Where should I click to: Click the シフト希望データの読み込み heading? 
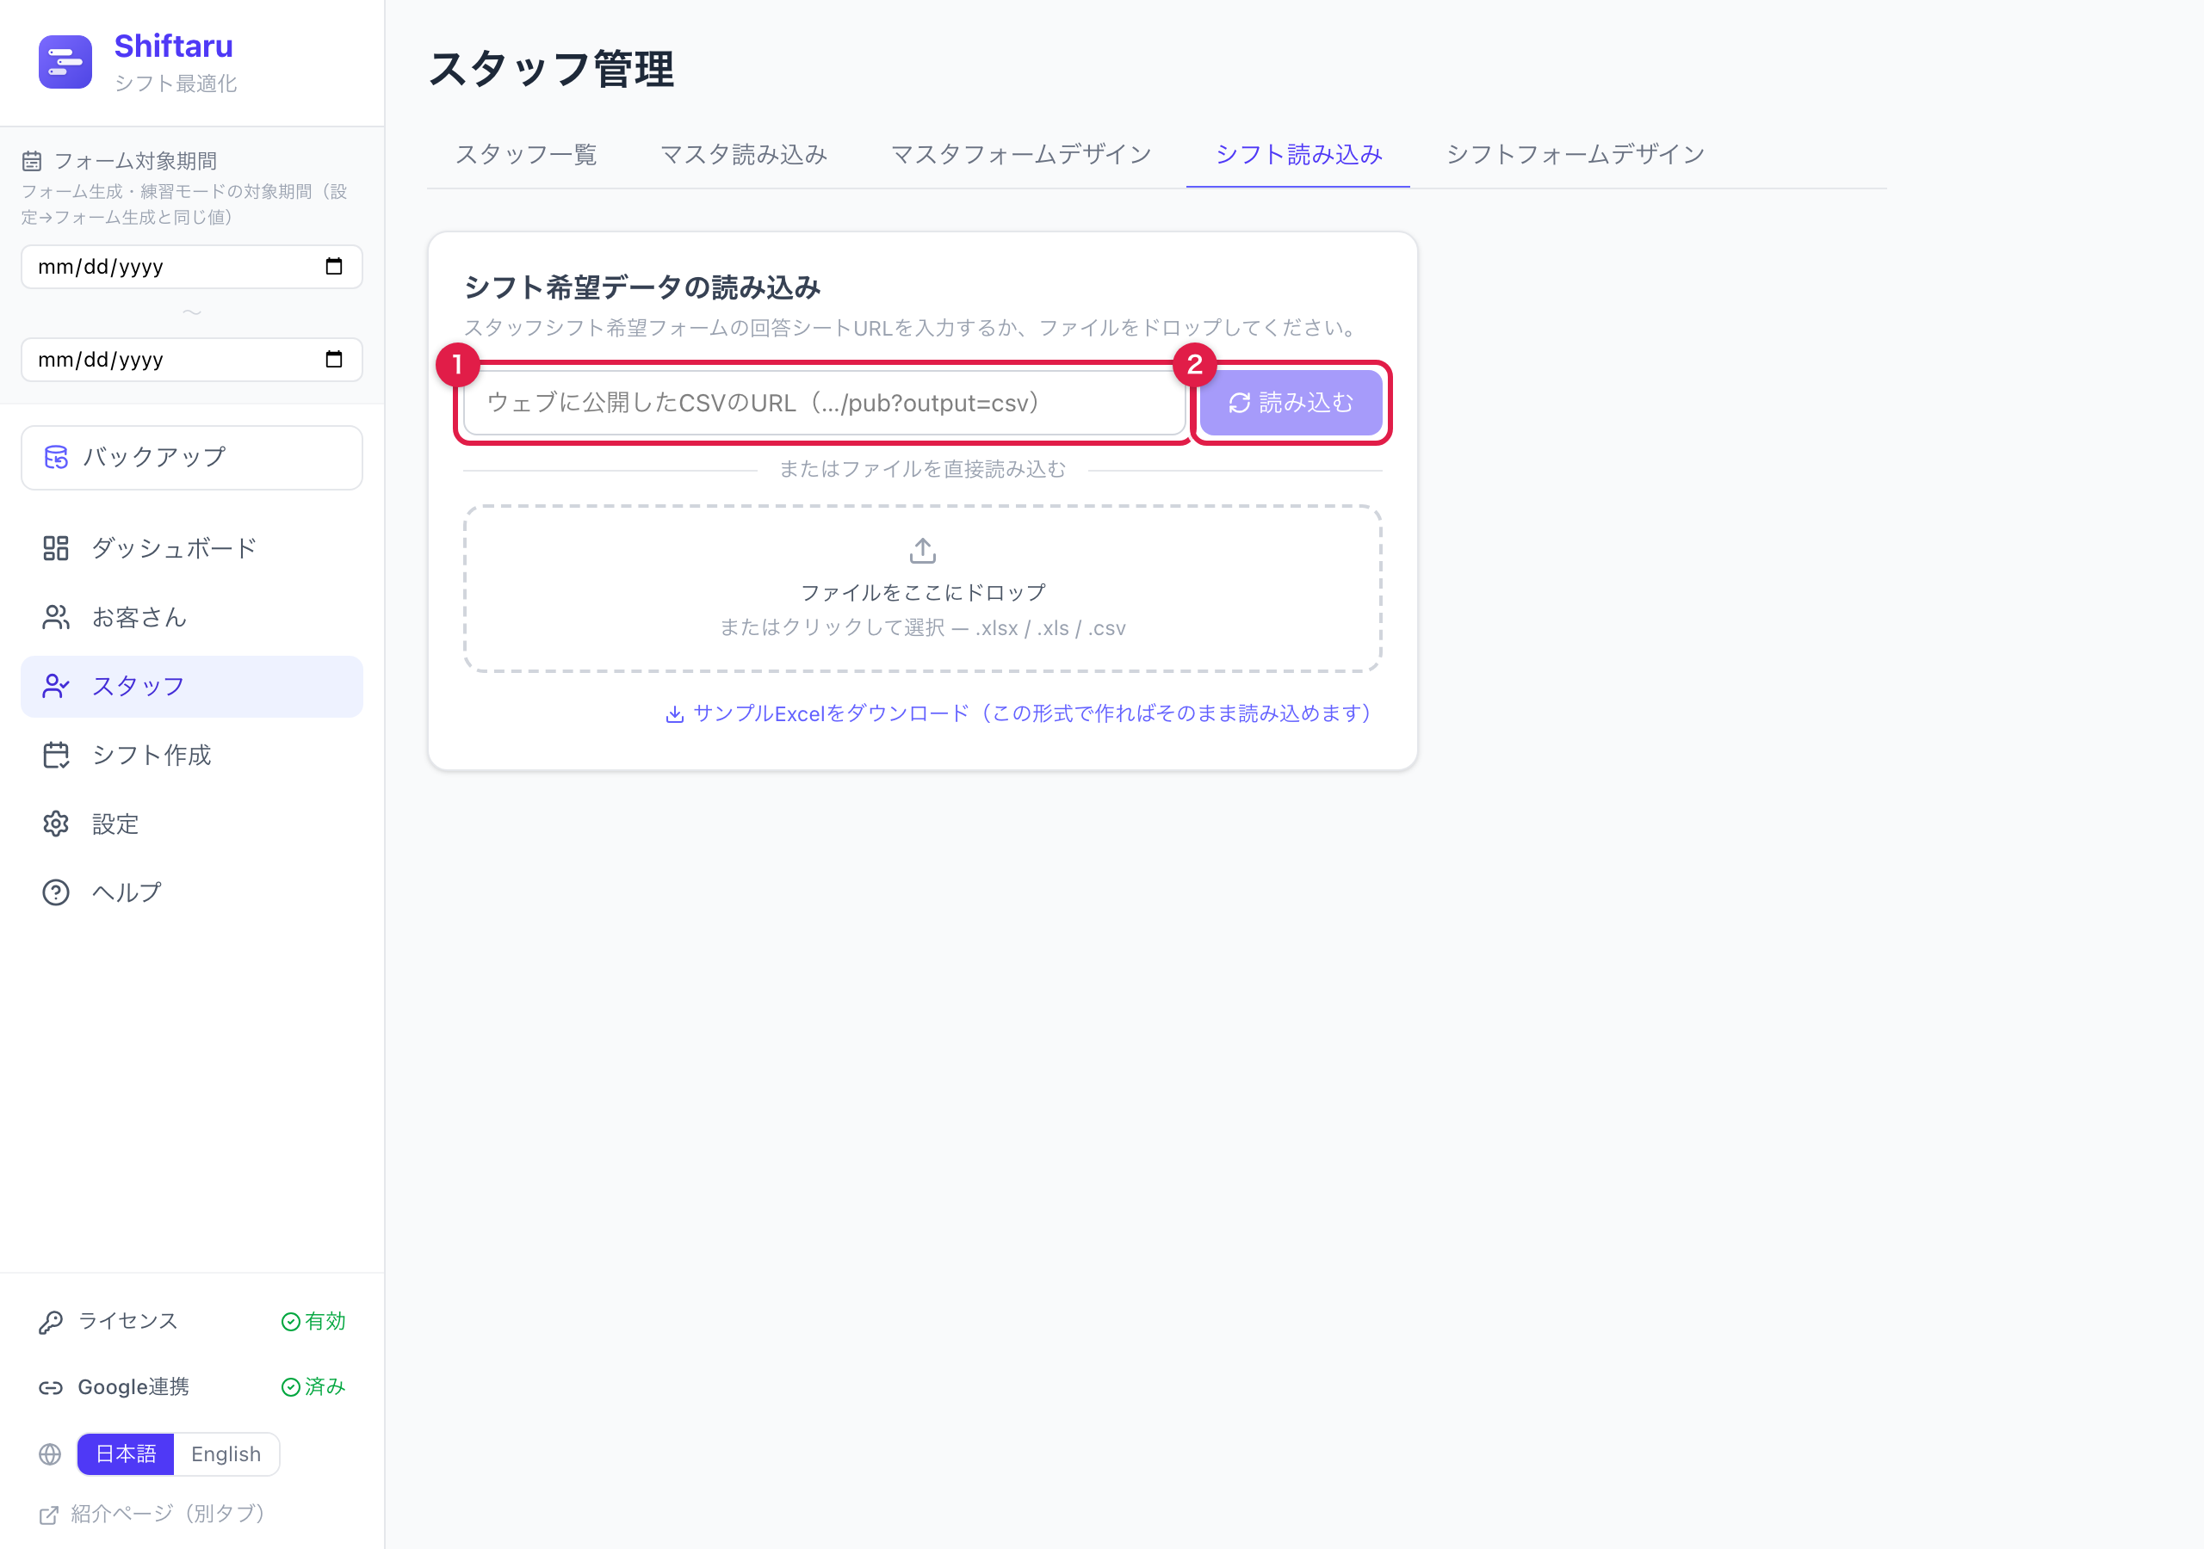point(642,288)
